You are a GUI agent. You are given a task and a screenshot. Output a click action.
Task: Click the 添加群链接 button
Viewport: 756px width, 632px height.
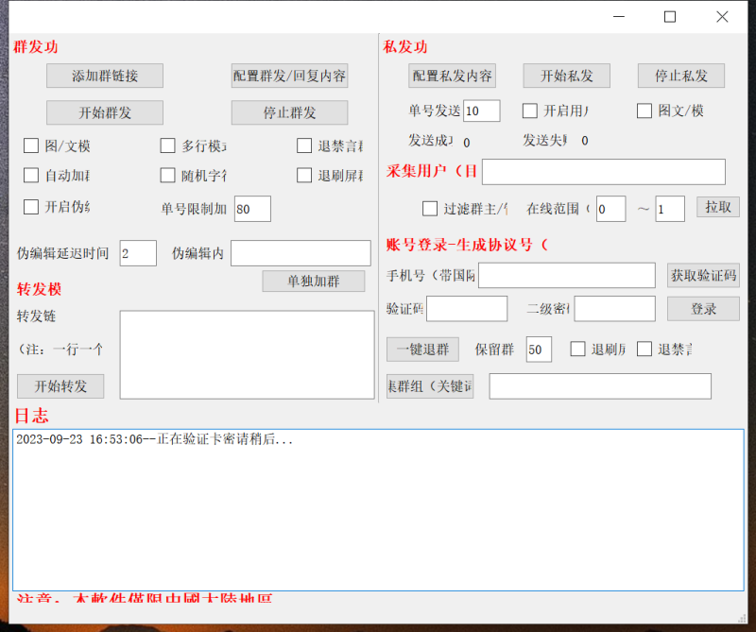[104, 76]
